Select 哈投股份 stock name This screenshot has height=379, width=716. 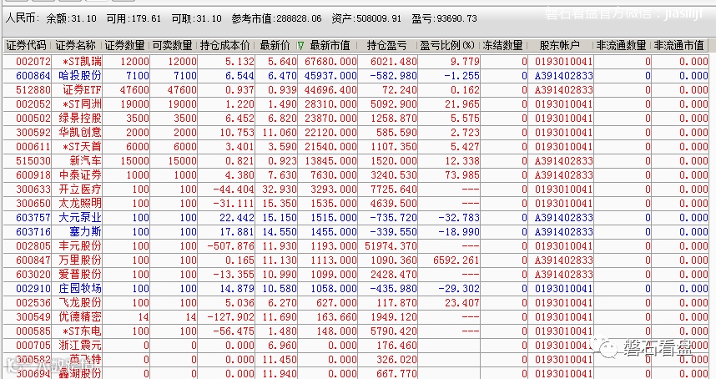80,75
